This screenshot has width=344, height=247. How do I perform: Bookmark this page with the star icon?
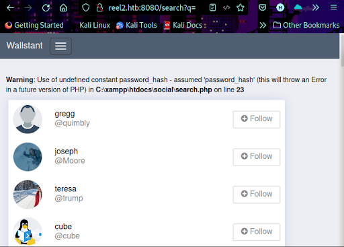click(241, 8)
